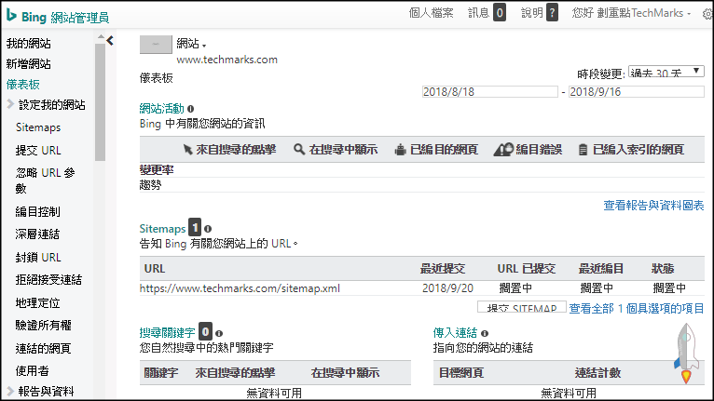714x401 pixels.
Task: Open 地理定位 in sidebar
Action: pyautogui.click(x=37, y=302)
